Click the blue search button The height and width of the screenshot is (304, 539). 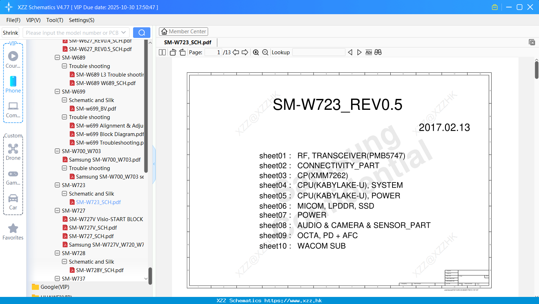pyautogui.click(x=142, y=33)
